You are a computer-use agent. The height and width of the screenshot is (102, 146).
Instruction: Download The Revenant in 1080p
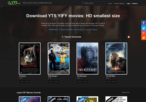(85, 82)
